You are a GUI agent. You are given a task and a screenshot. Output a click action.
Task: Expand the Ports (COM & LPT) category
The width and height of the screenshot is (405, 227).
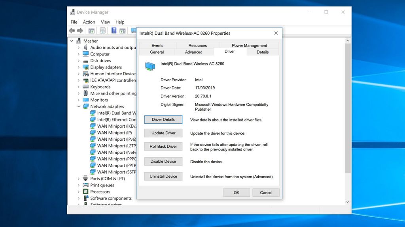point(78,179)
